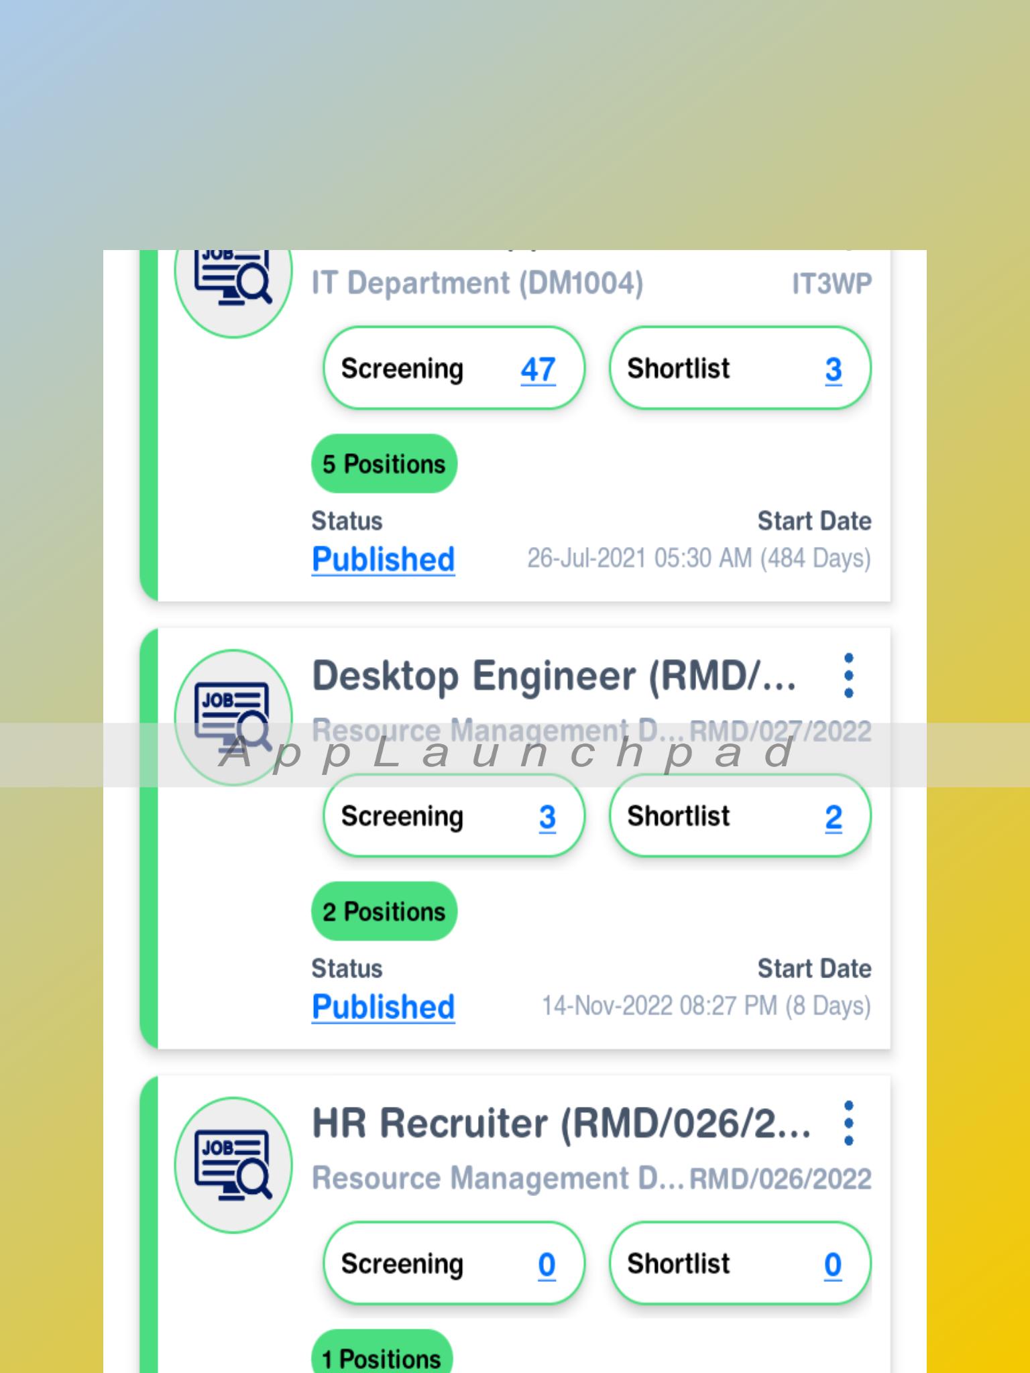The width and height of the screenshot is (1030, 1373).
Task: Select Shortlist pill in IT Department card
Action: tap(740, 368)
